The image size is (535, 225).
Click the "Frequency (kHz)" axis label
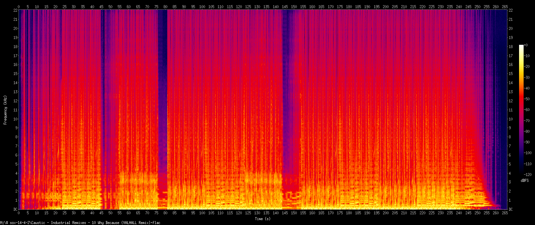click(x=5, y=110)
